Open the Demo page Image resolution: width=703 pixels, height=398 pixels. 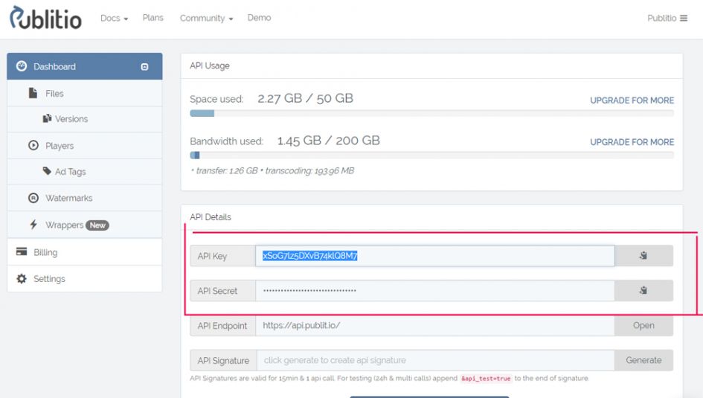click(259, 17)
